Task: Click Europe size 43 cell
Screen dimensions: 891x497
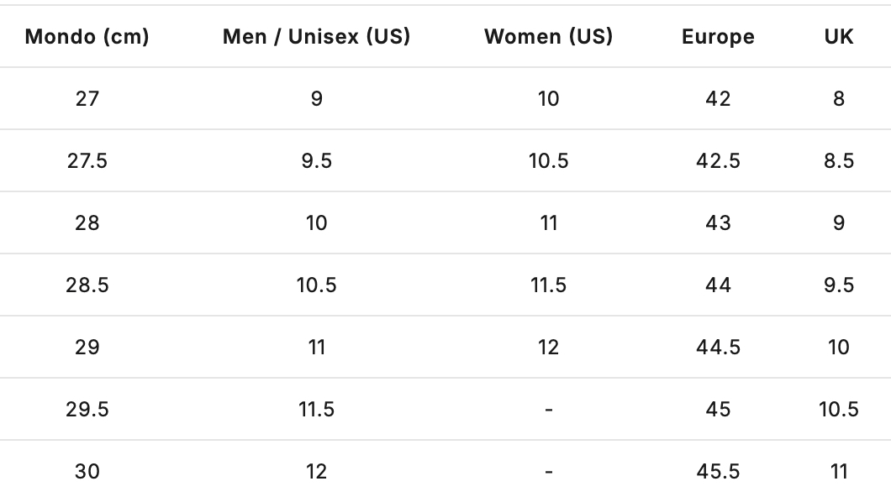Action: pyautogui.click(x=718, y=223)
